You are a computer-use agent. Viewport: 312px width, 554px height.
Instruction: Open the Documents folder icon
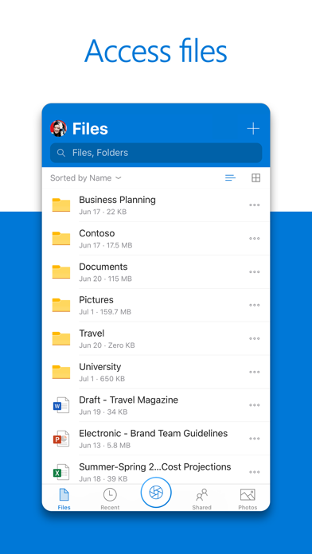pyautogui.click(x=61, y=271)
